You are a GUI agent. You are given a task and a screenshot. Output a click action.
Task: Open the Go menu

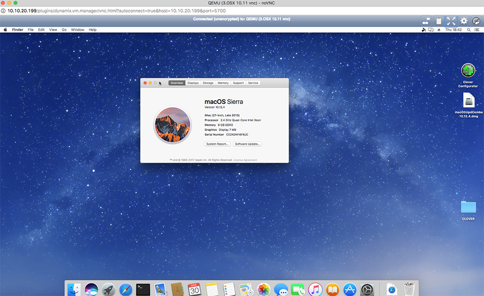[x=64, y=30]
